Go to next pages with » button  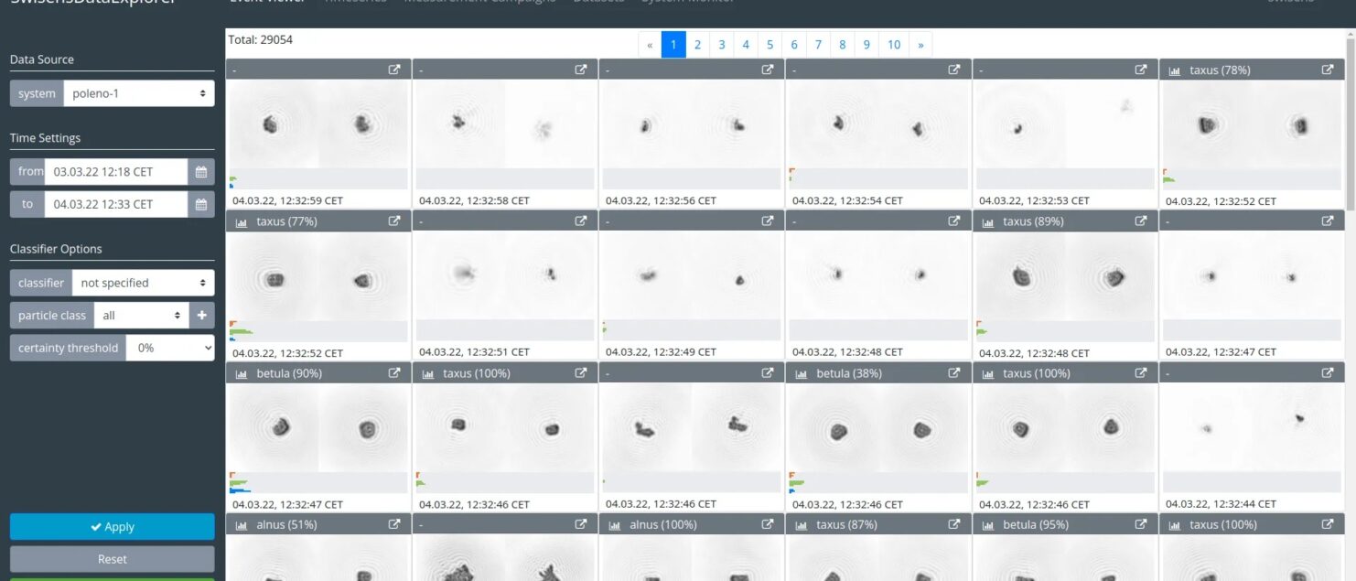point(920,45)
